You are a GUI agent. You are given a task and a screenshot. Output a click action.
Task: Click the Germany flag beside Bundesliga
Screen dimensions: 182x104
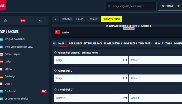pyautogui.click(x=1, y=76)
